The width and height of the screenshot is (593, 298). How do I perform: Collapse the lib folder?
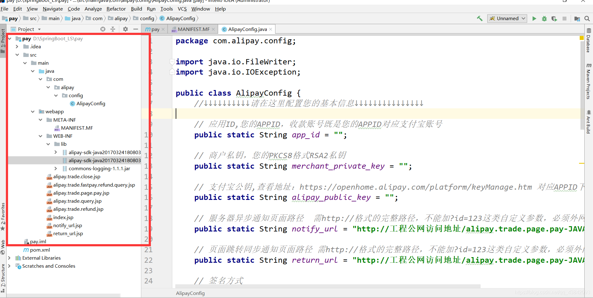point(48,144)
